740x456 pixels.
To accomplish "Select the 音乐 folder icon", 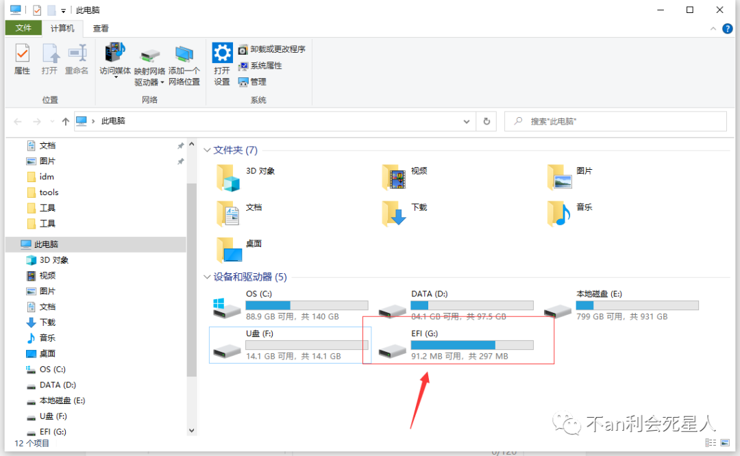I will pos(559,214).
